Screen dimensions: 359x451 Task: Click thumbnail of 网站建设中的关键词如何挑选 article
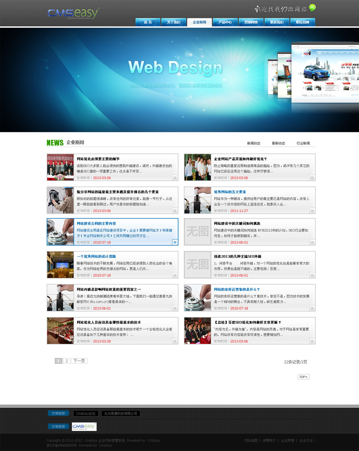pos(197,232)
